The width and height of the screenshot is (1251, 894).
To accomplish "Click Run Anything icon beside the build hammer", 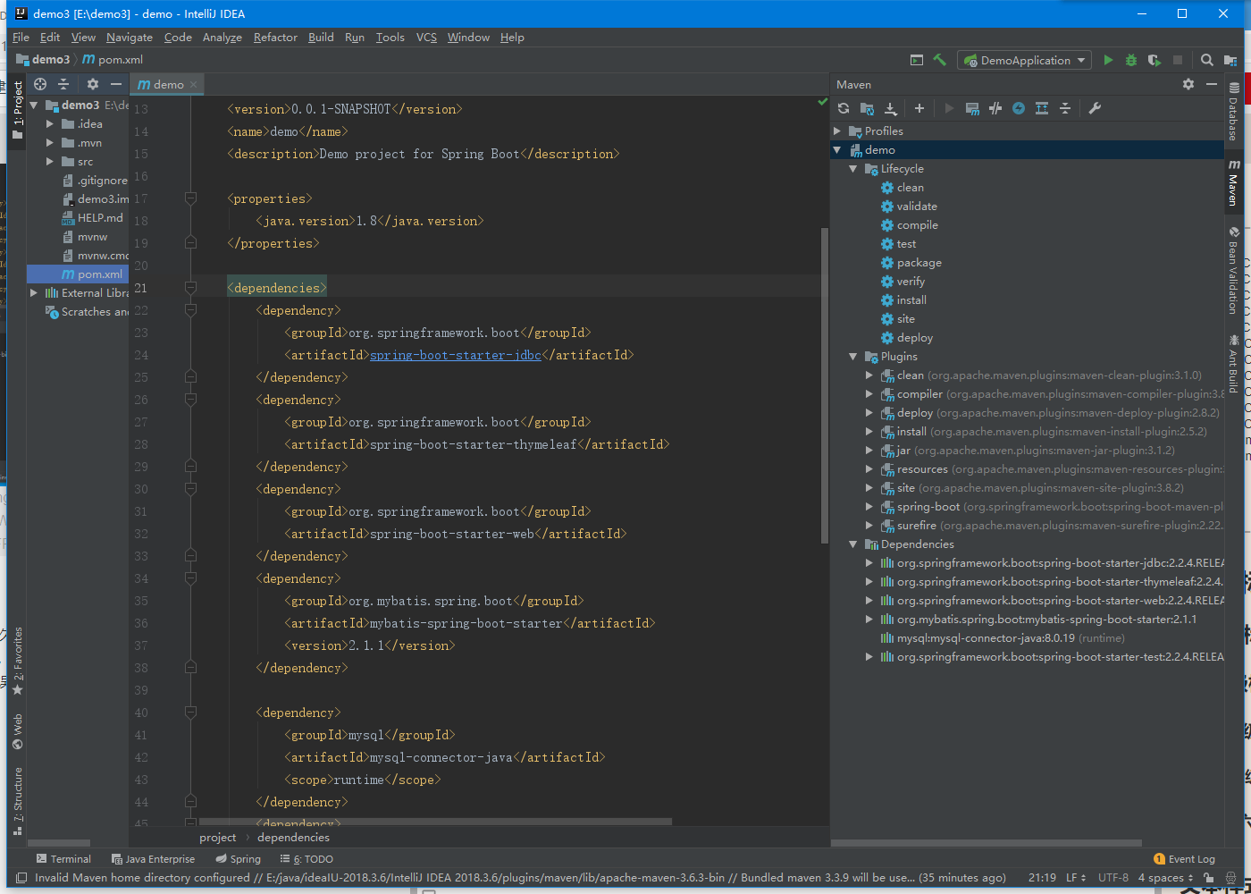I will [917, 60].
